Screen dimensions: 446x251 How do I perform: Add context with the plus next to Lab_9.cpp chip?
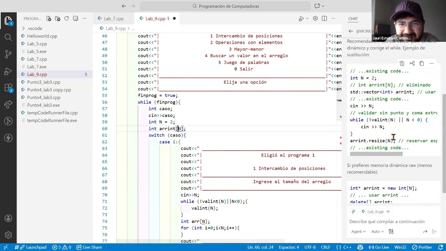click(388, 212)
